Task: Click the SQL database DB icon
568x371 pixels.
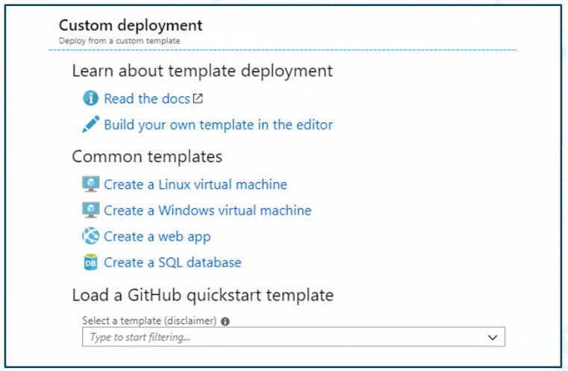Action: [x=90, y=262]
